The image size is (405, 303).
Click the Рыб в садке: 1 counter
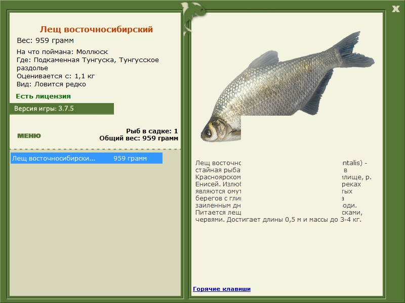coord(152,131)
